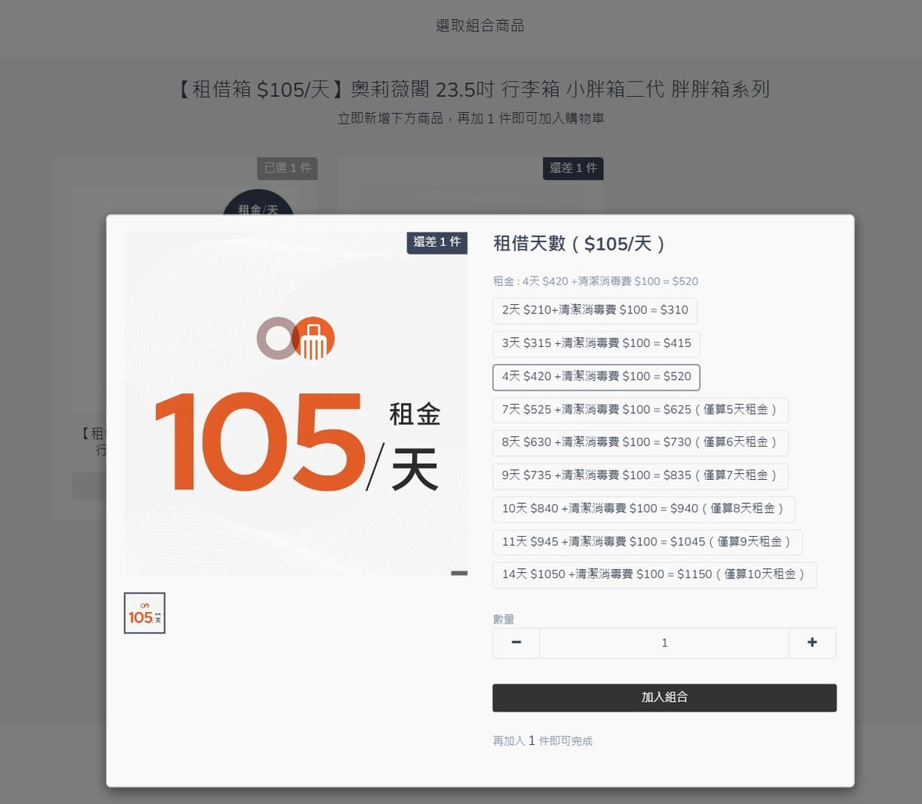The height and width of the screenshot is (804, 922).
Task: Click the 再加入 1 件即可完成 text
Action: coord(542,741)
